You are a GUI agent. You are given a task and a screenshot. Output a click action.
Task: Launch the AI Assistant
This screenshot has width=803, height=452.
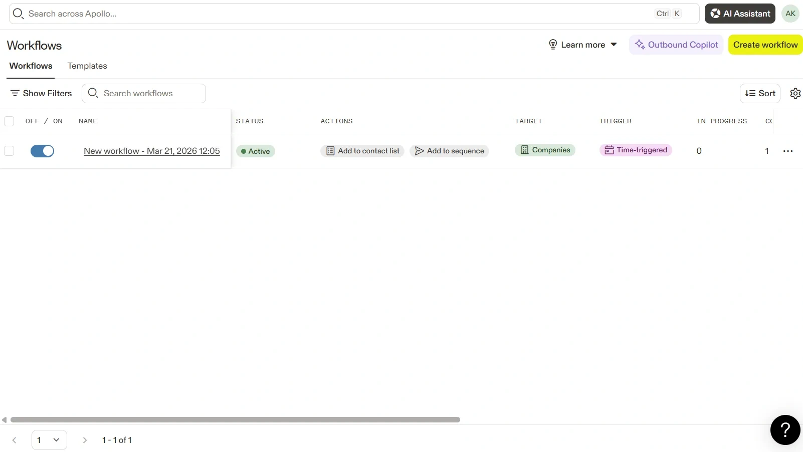point(740,14)
